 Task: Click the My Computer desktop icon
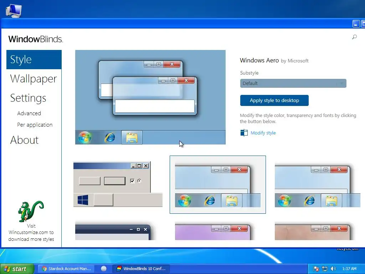[x=14, y=10]
